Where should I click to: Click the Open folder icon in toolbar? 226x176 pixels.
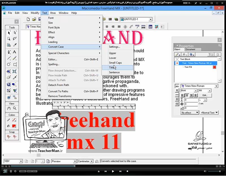(34, 19)
